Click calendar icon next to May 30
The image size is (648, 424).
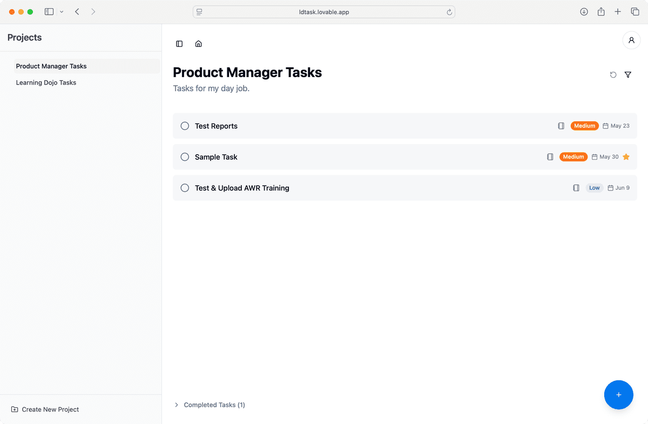pyautogui.click(x=595, y=157)
